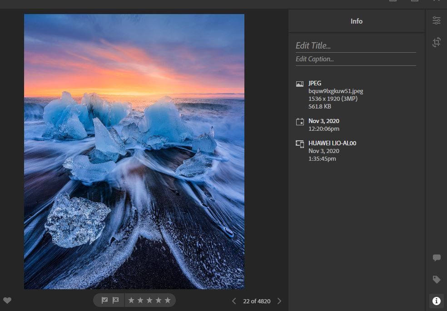This screenshot has width=447, height=311.
Task: Click the 22 of 4820 counter
Action: 257,301
